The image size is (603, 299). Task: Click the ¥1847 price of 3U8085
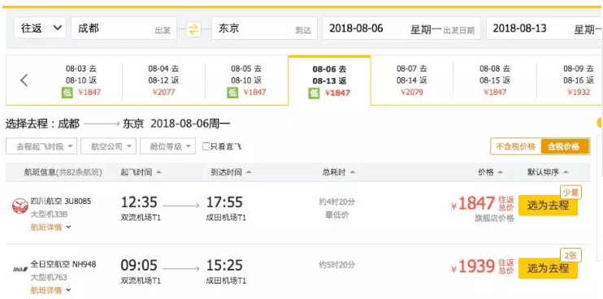pos(473,204)
